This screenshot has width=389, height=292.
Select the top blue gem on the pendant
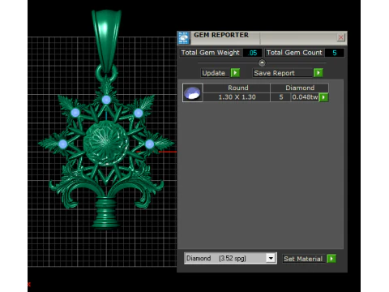(106, 100)
